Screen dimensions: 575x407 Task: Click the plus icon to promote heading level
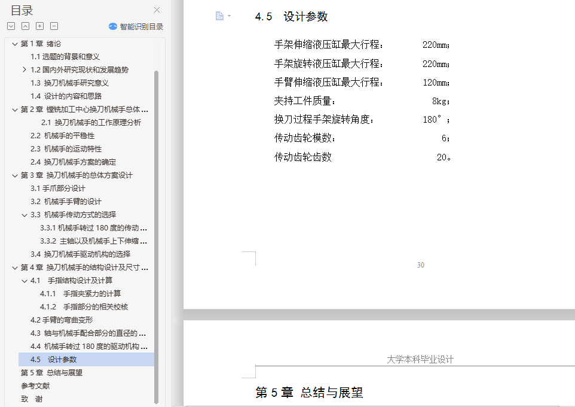pos(39,26)
